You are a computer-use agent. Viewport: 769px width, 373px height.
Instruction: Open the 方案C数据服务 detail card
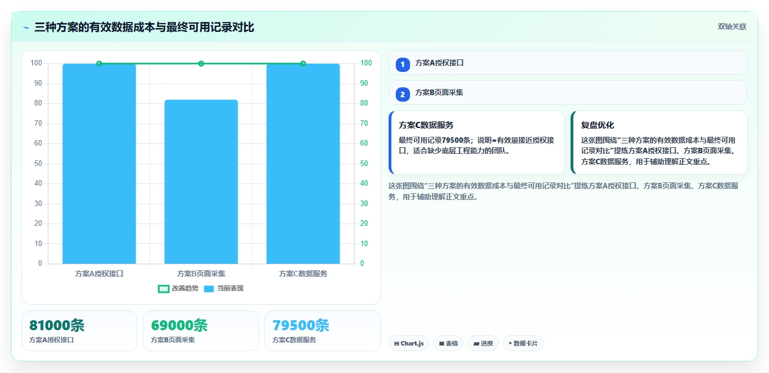477,143
